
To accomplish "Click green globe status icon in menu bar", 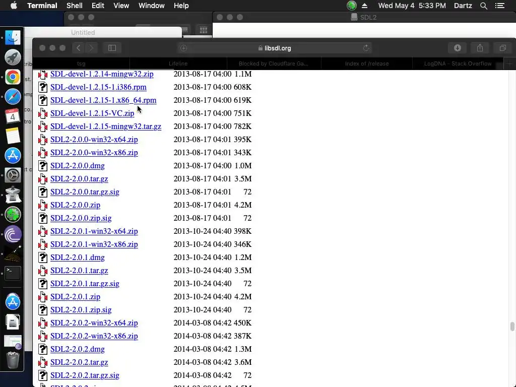I will point(351,6).
